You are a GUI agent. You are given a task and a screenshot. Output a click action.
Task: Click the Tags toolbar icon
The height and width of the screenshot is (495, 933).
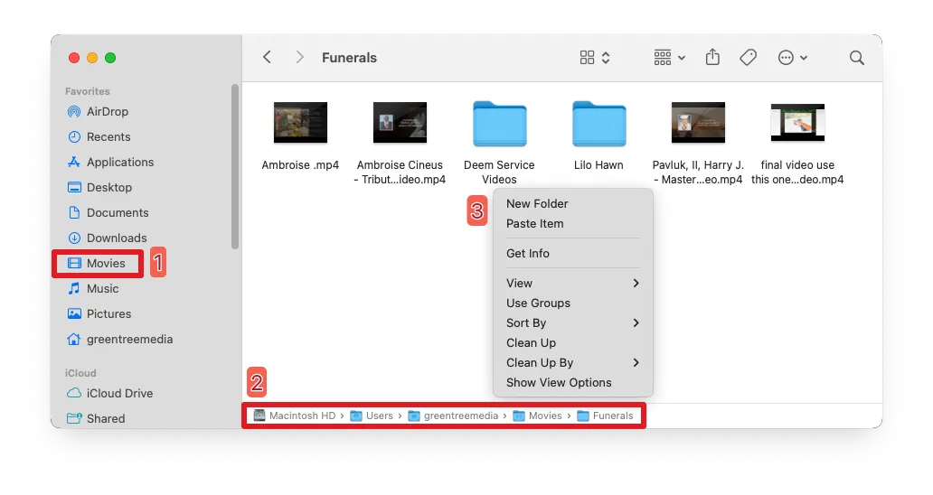point(748,57)
